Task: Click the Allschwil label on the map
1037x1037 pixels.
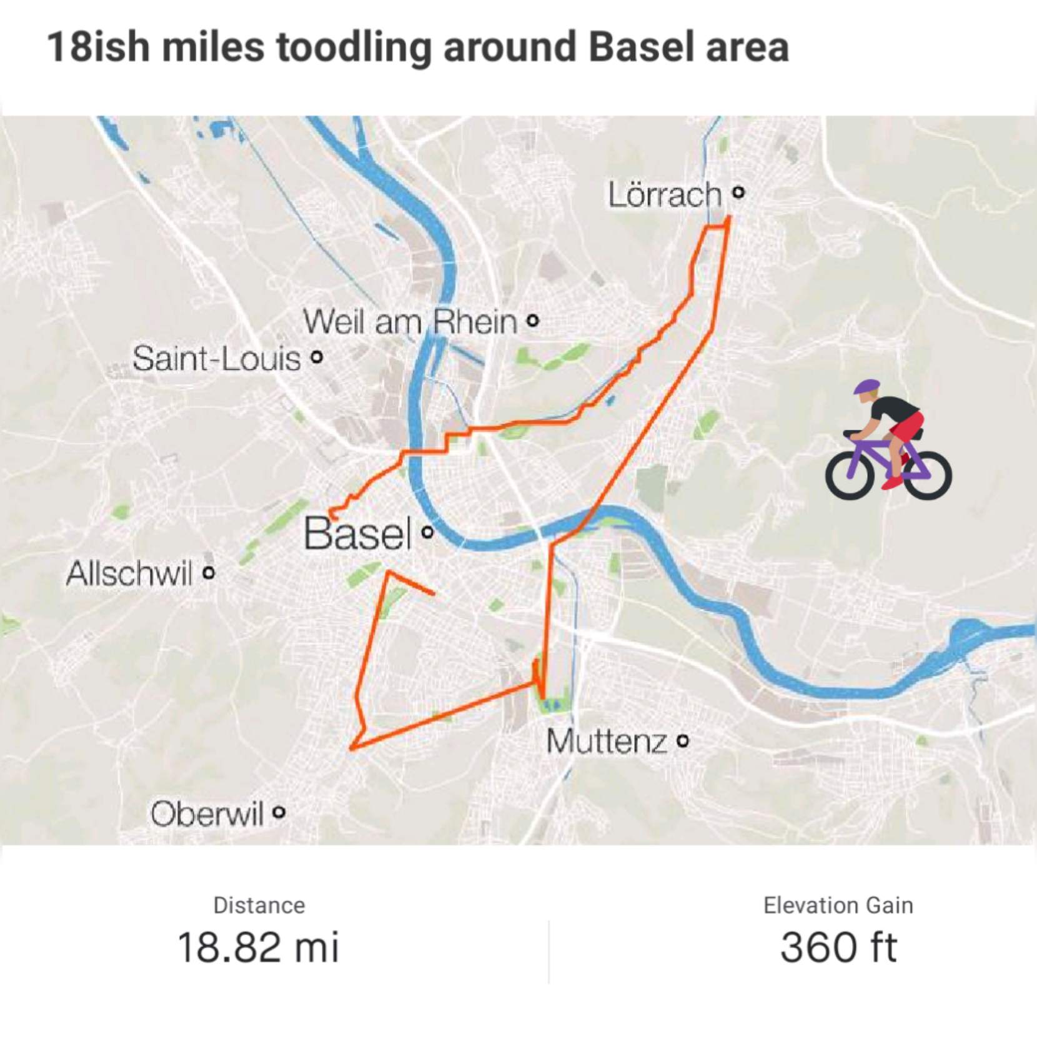Action: click(129, 573)
